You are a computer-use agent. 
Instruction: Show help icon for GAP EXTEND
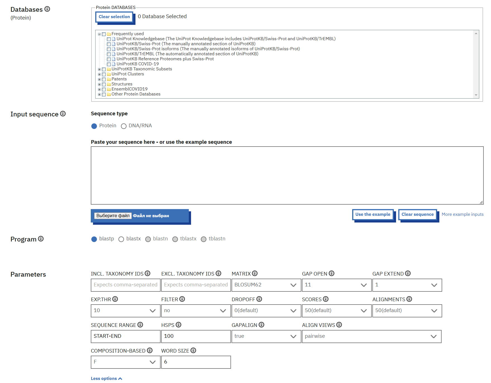[x=408, y=273]
